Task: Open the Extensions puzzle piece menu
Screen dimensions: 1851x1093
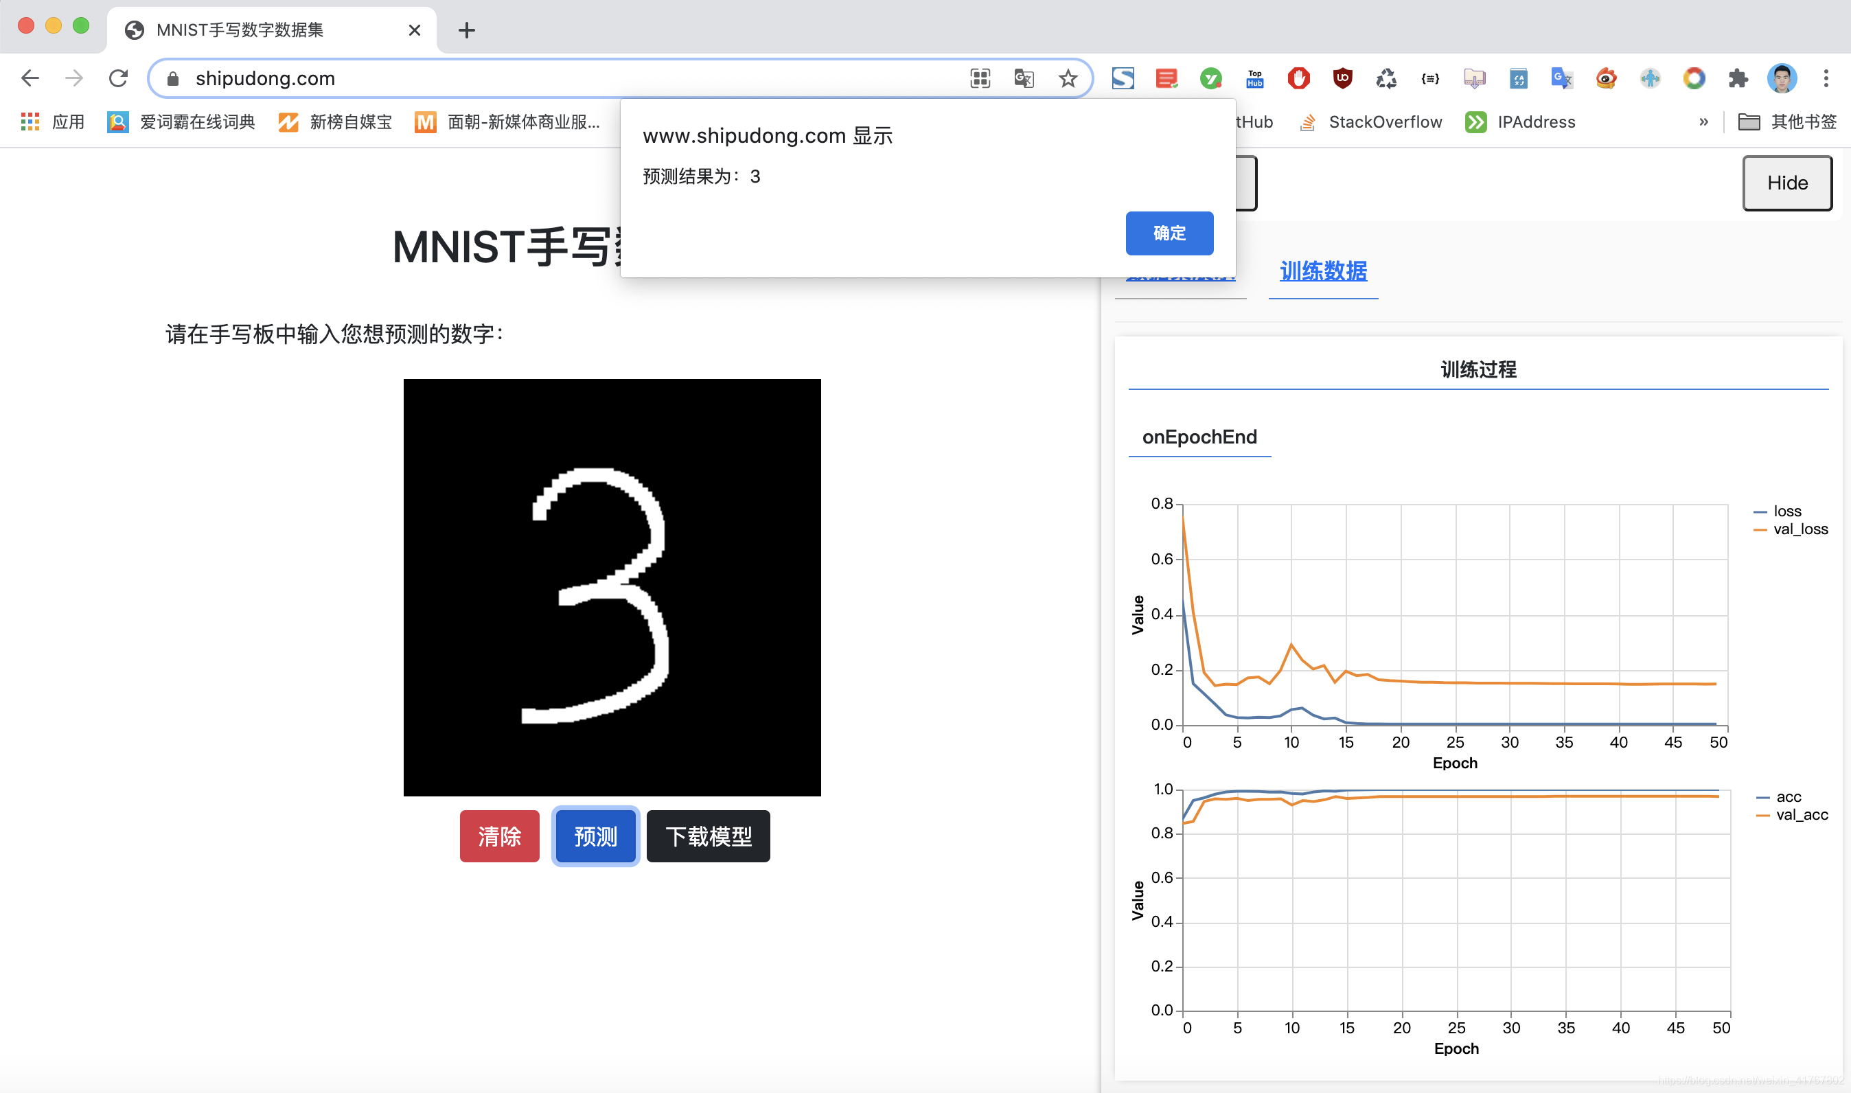Action: point(1738,78)
